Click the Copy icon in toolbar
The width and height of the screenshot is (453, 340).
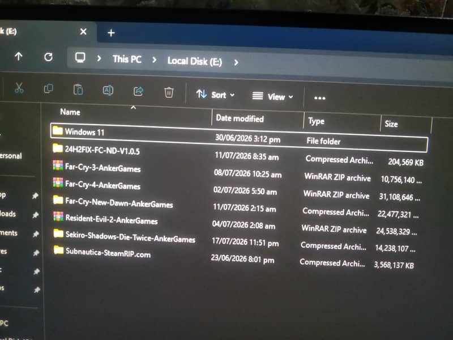pos(49,88)
